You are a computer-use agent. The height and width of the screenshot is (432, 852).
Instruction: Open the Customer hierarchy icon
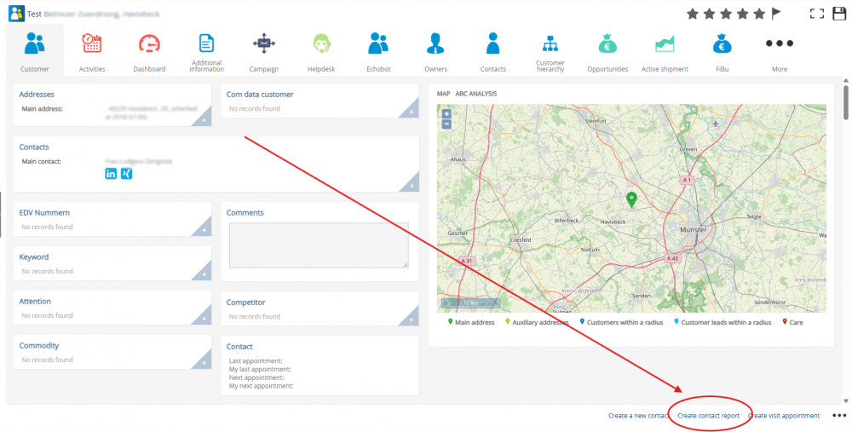pyautogui.click(x=550, y=43)
